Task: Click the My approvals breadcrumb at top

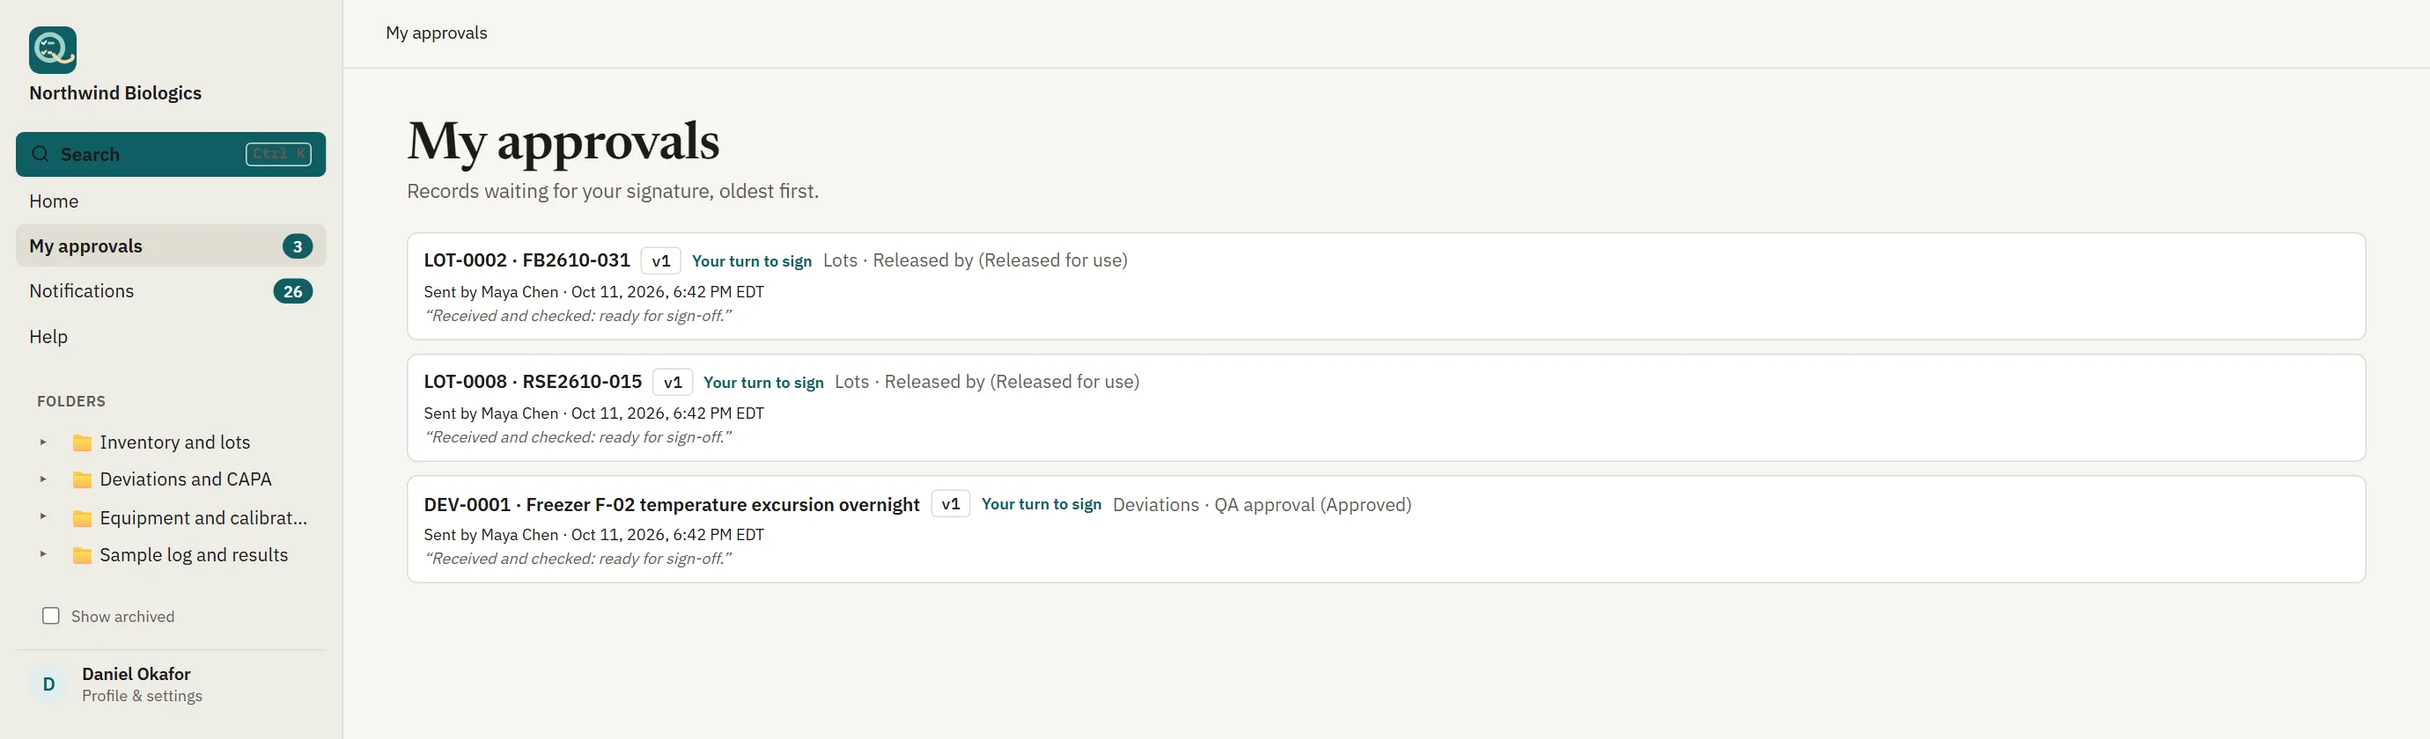Action: tap(436, 32)
